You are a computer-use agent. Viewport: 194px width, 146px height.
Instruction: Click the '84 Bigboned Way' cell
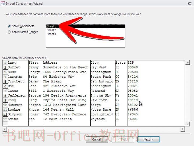[67, 77]
